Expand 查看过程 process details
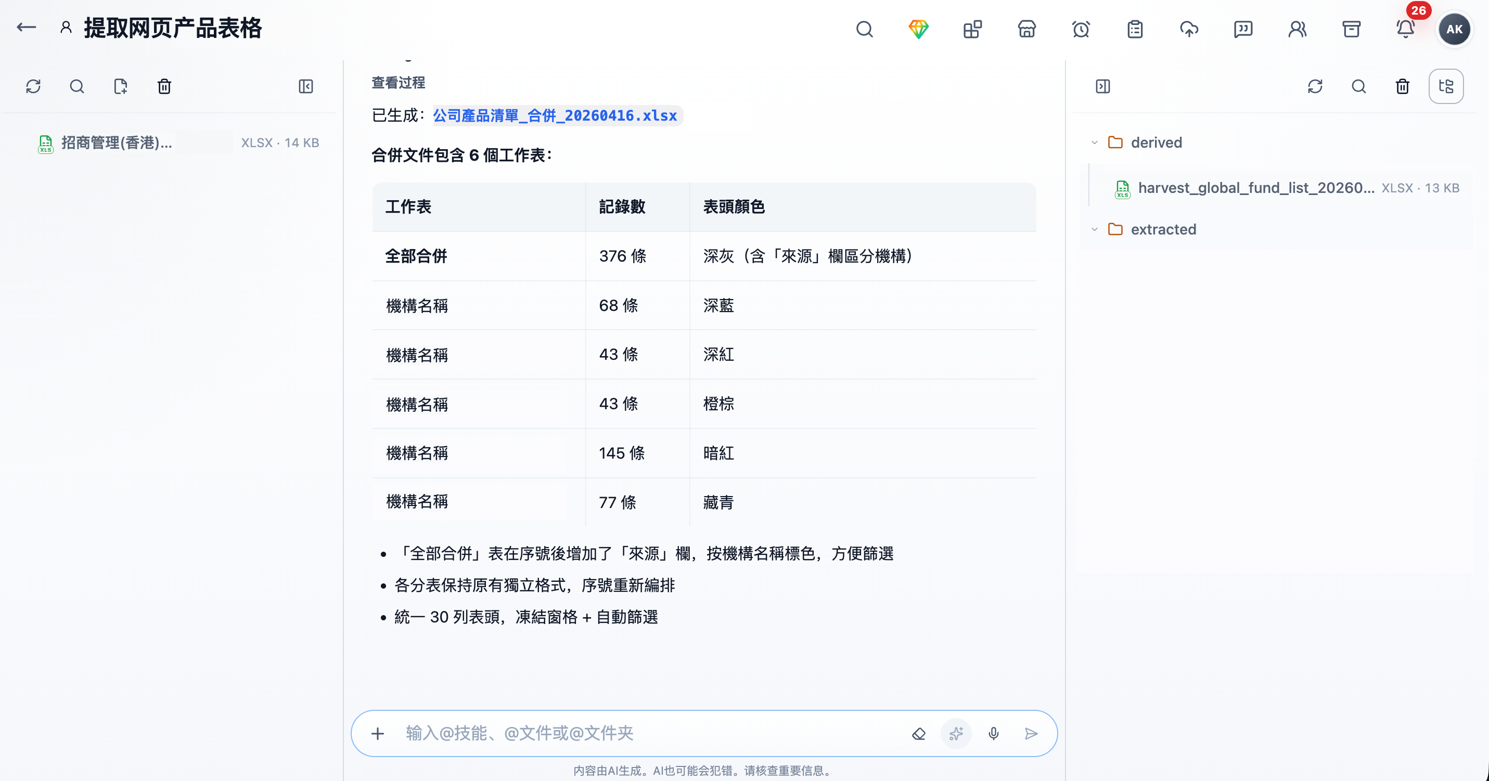Image resolution: width=1489 pixels, height=781 pixels. pos(398,83)
